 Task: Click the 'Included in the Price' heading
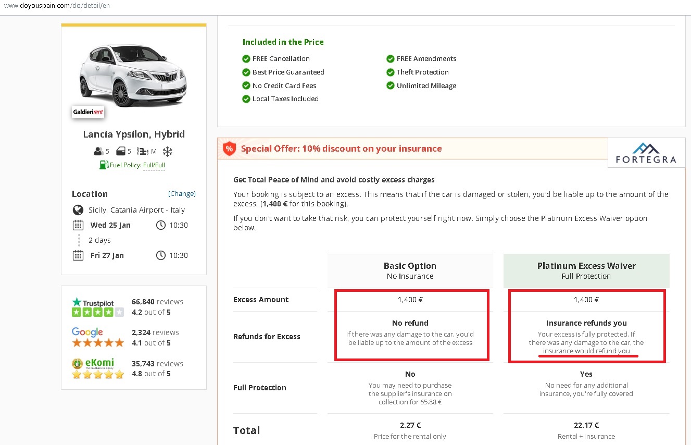pos(283,42)
